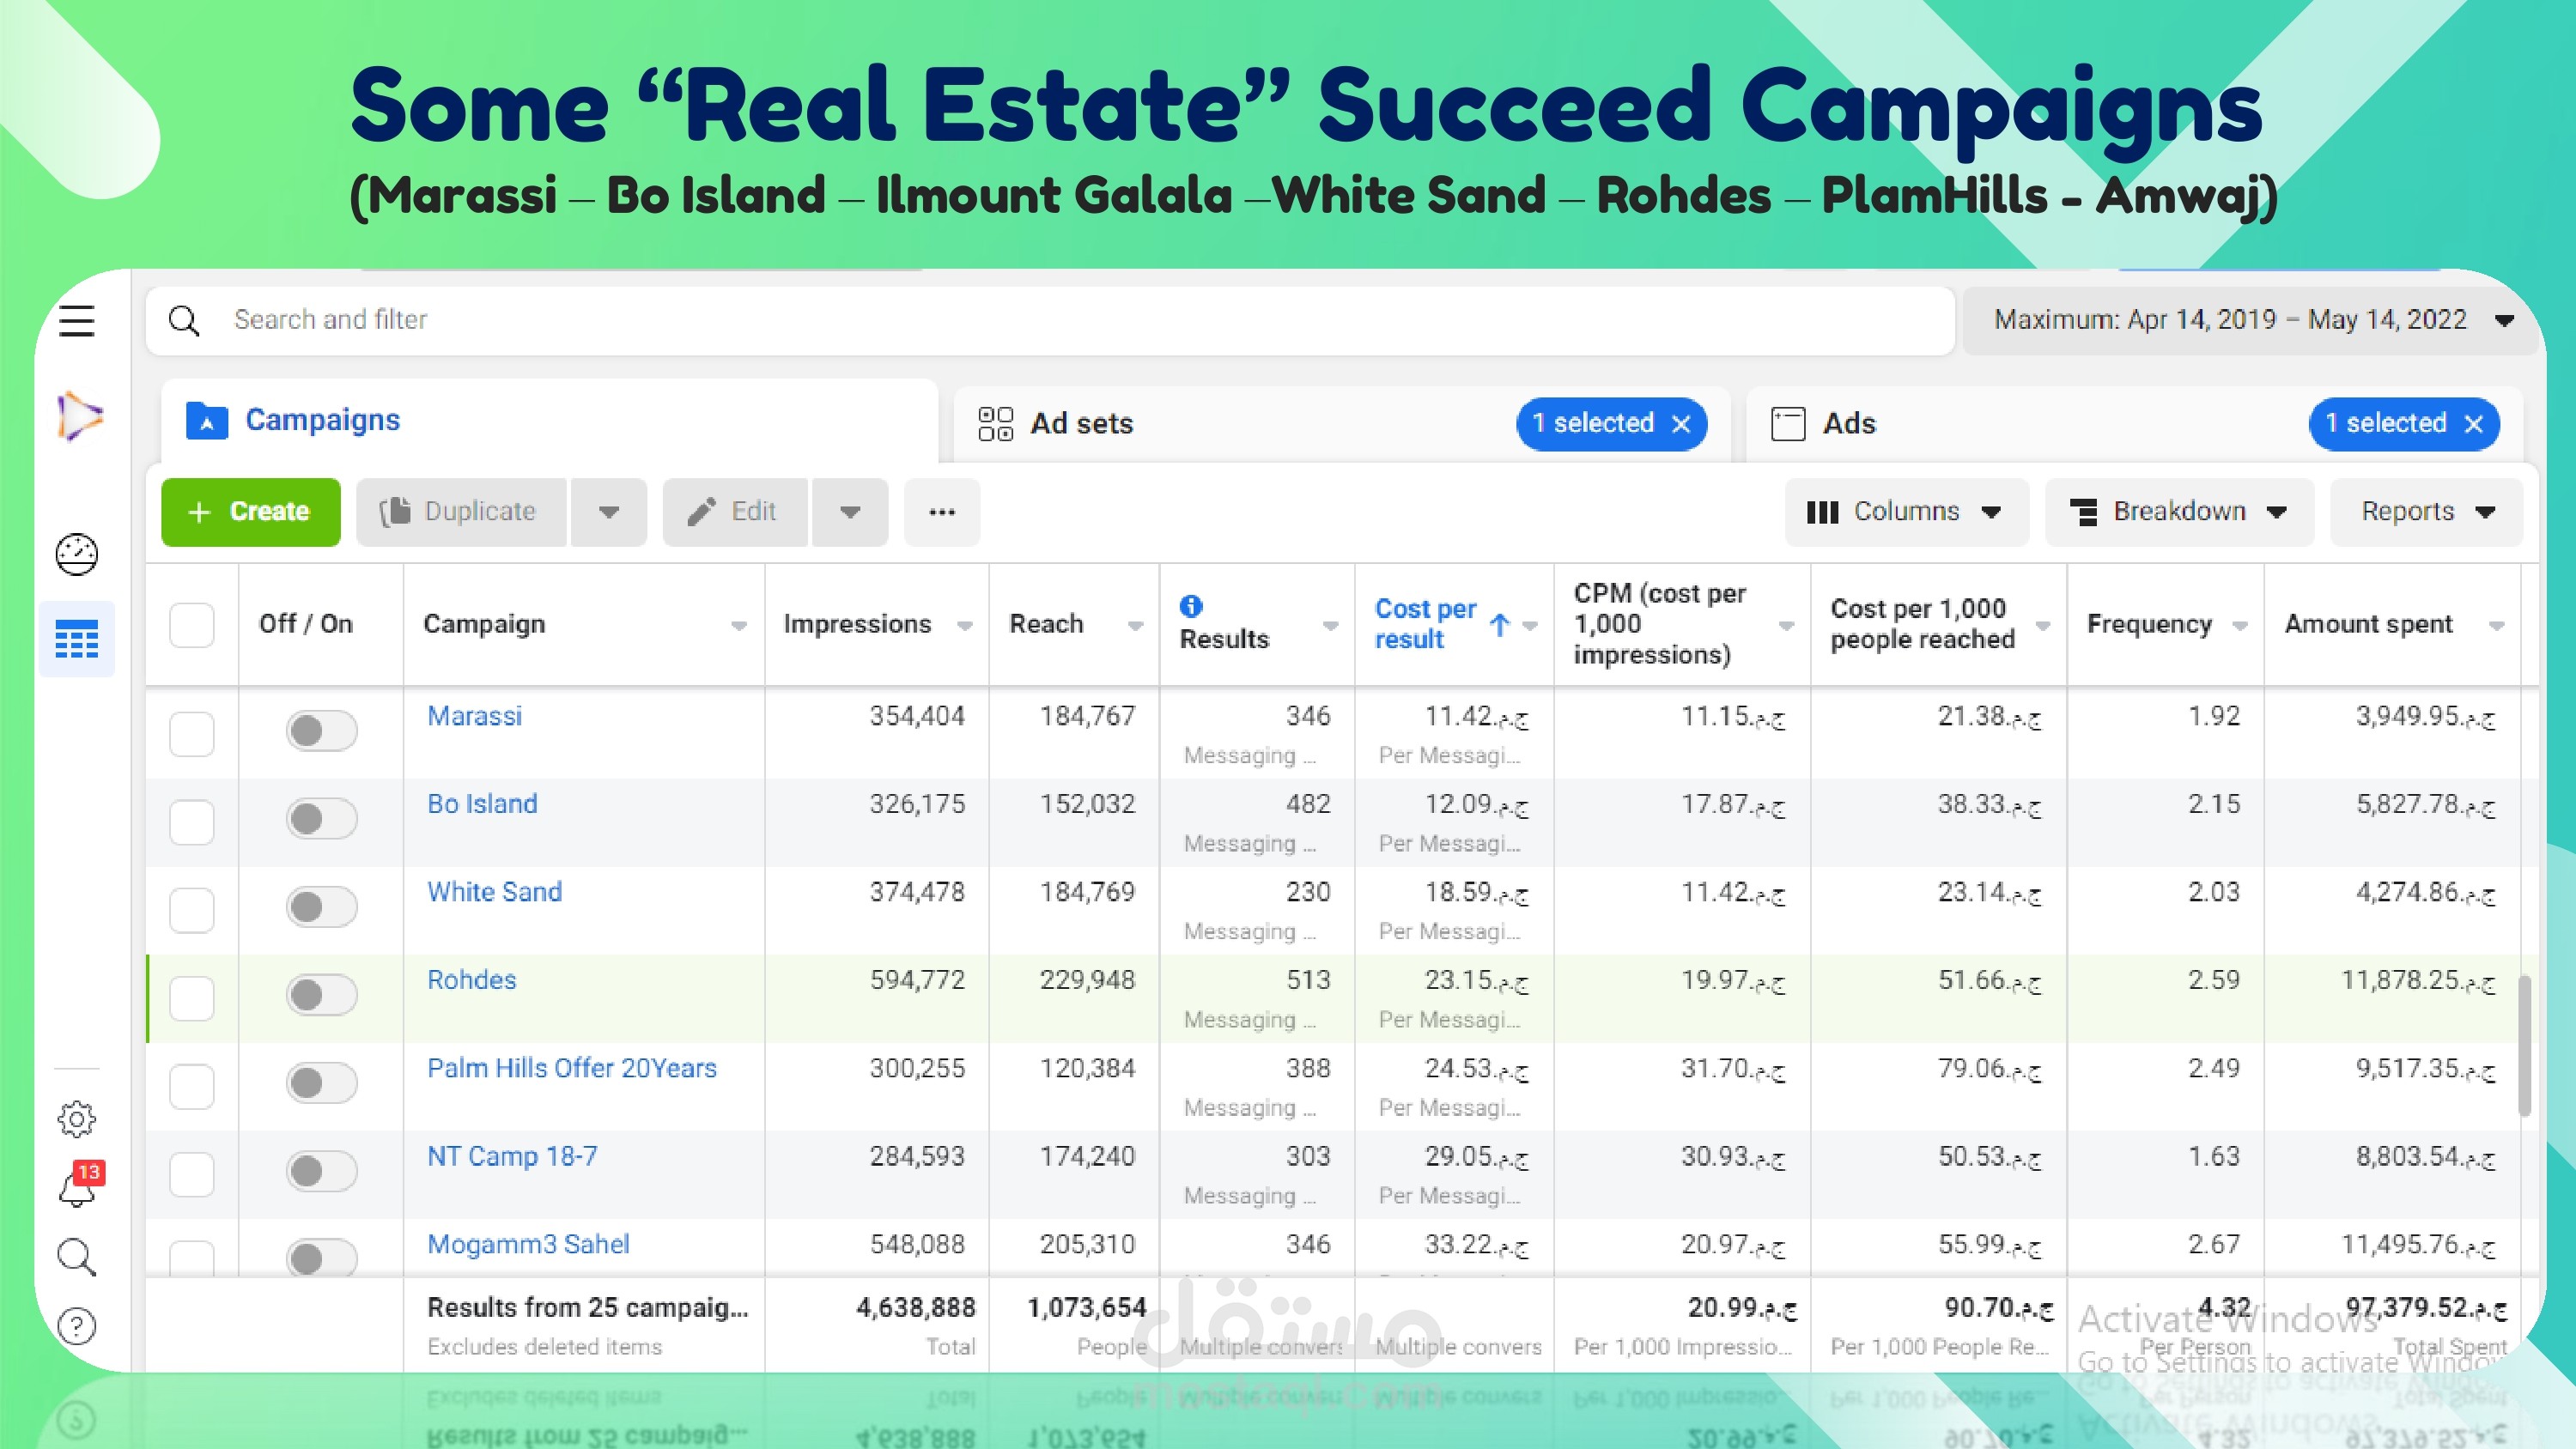2576x1449 pixels.
Task: Open the hamburger menu in the sidebar
Action: point(77,321)
